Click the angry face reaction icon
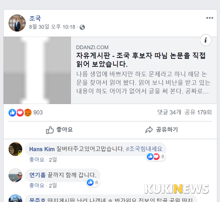Image resolution: width=220 pixels, height=202 pixels. (x=28, y=113)
